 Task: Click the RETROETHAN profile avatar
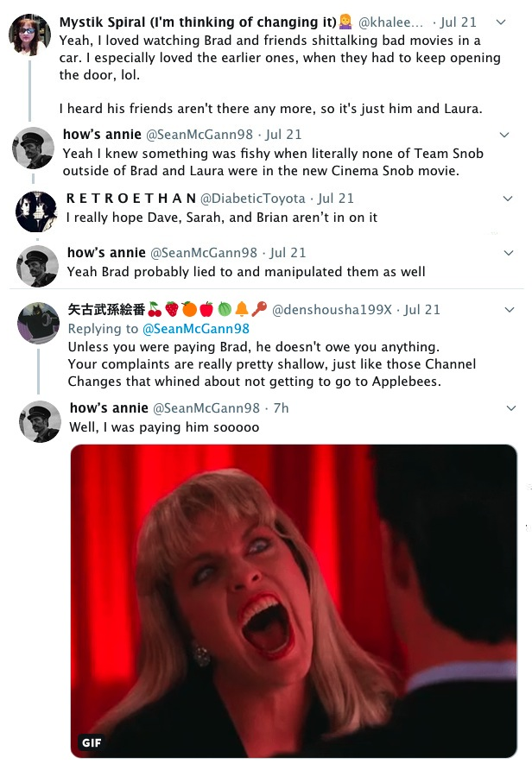(37, 211)
